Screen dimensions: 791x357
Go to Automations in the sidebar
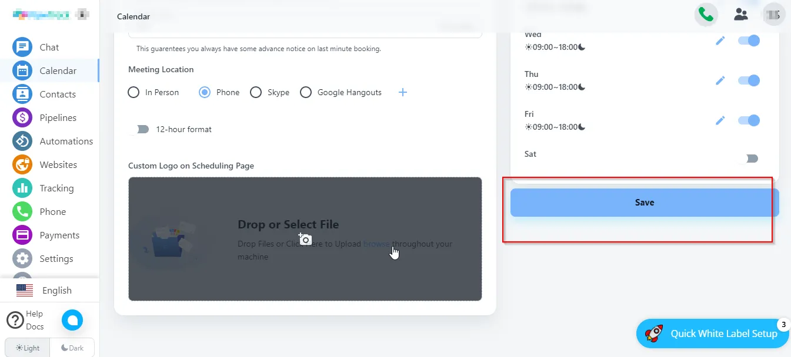[x=66, y=141]
